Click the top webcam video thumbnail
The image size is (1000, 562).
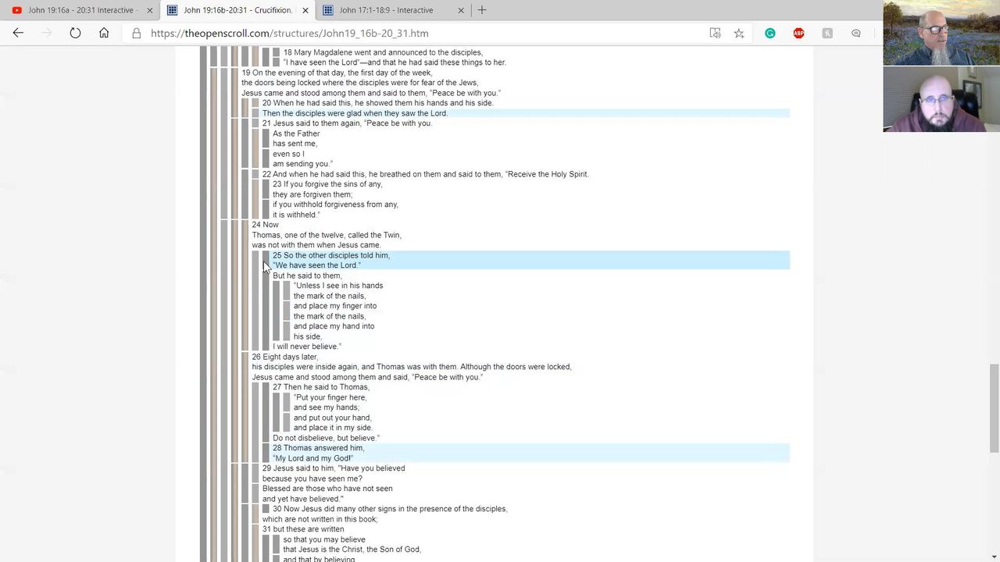[941, 33]
